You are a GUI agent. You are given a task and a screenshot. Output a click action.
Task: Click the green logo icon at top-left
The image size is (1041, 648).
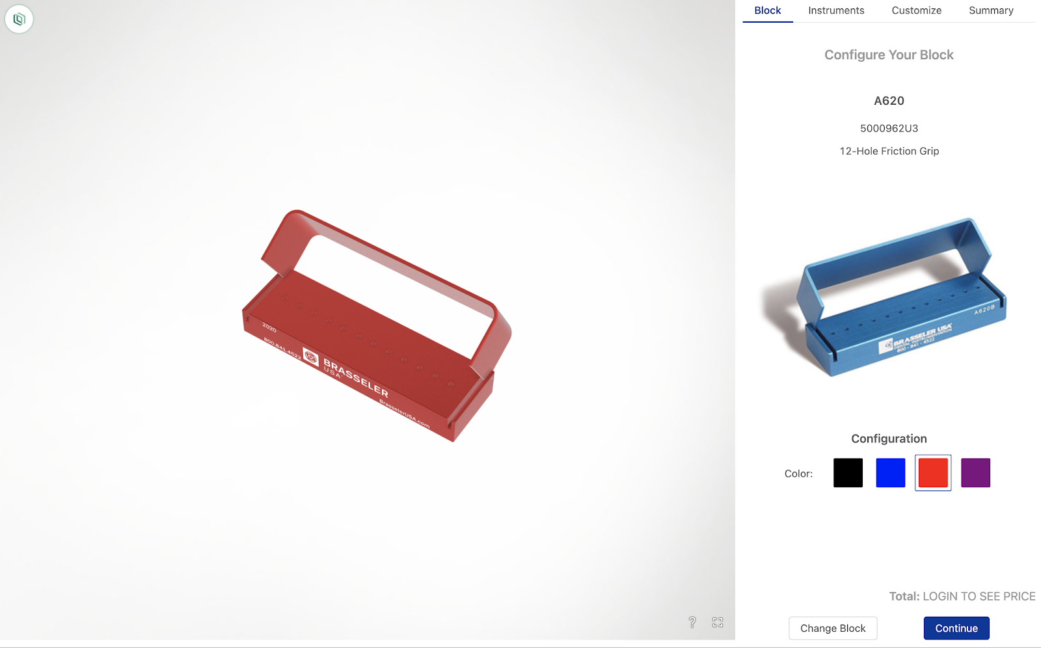coord(19,20)
